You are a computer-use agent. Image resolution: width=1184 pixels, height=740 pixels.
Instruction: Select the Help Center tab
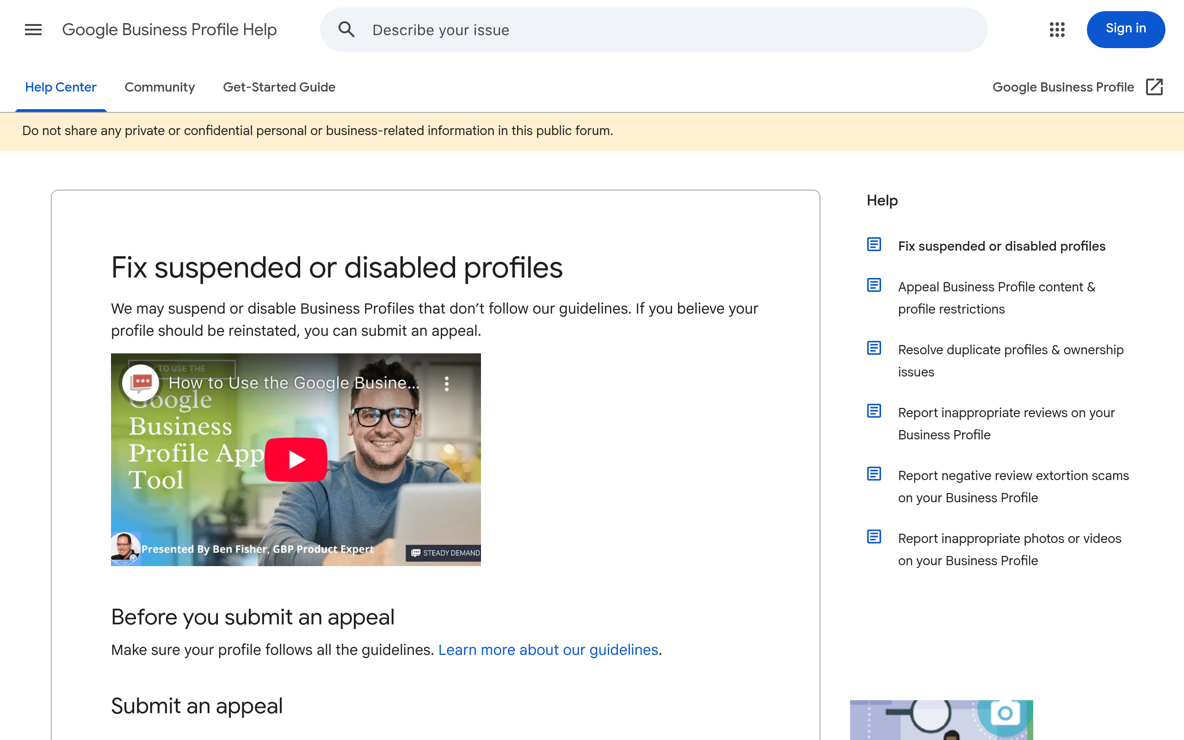coord(61,87)
